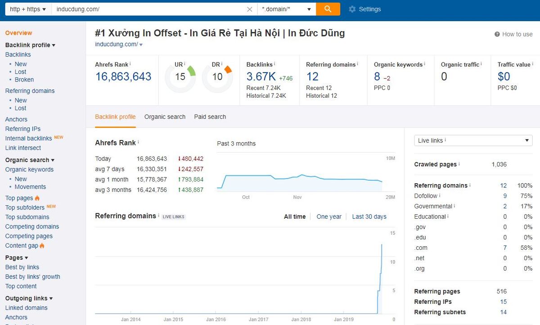Click the fire icon beside Content gap

42,246
